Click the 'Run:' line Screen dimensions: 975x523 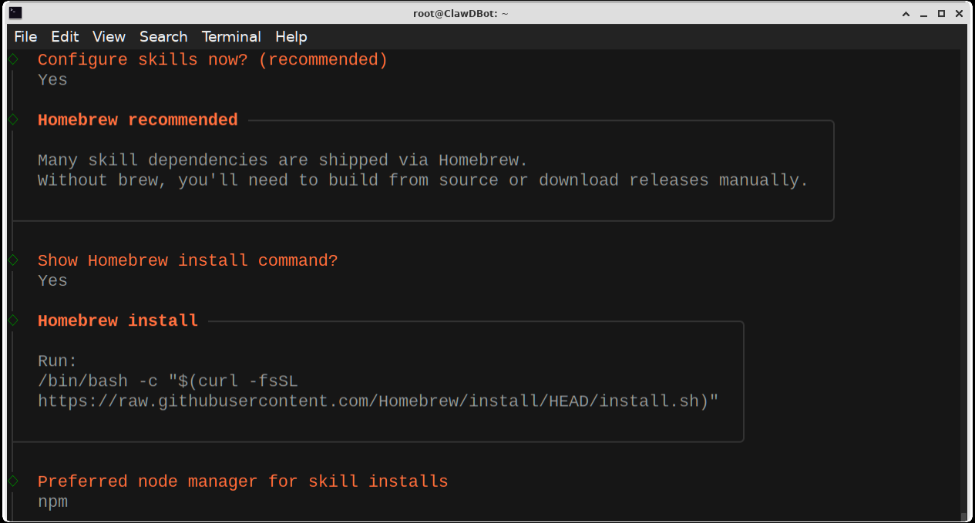pyautogui.click(x=58, y=360)
